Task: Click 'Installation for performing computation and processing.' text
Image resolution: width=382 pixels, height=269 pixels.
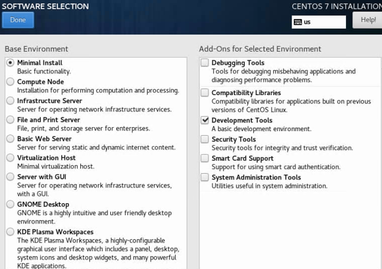Action: coord(98,90)
